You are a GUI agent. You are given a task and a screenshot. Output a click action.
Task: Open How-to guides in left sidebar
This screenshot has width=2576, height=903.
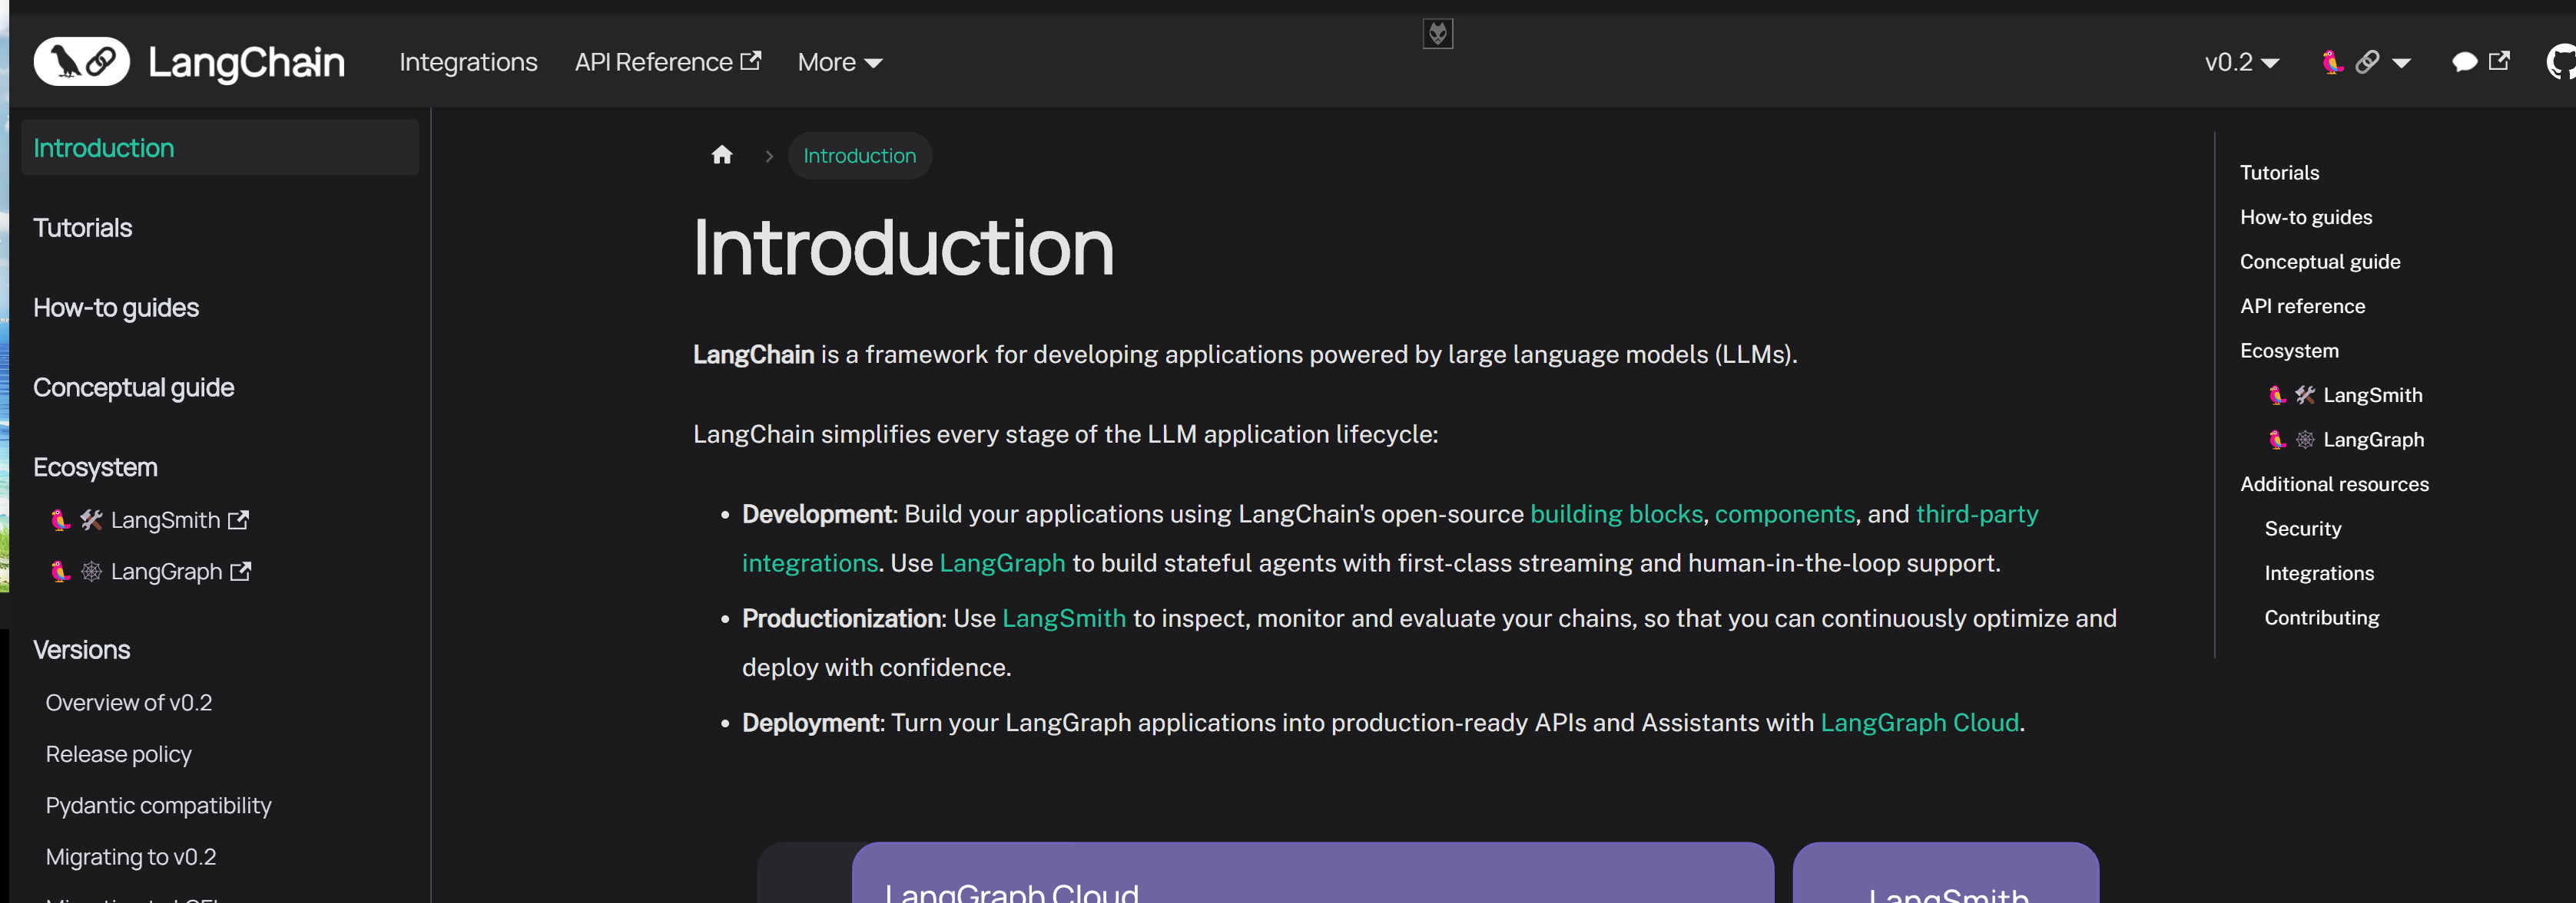click(116, 308)
